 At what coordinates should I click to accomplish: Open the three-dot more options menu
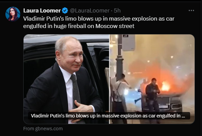click(x=191, y=10)
